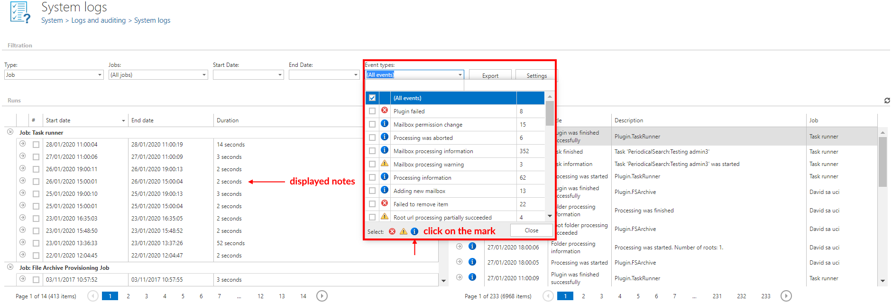Image resolution: width=892 pixels, height=303 pixels.
Task: Uncheck the (All events) checkbox
Action: pos(372,98)
